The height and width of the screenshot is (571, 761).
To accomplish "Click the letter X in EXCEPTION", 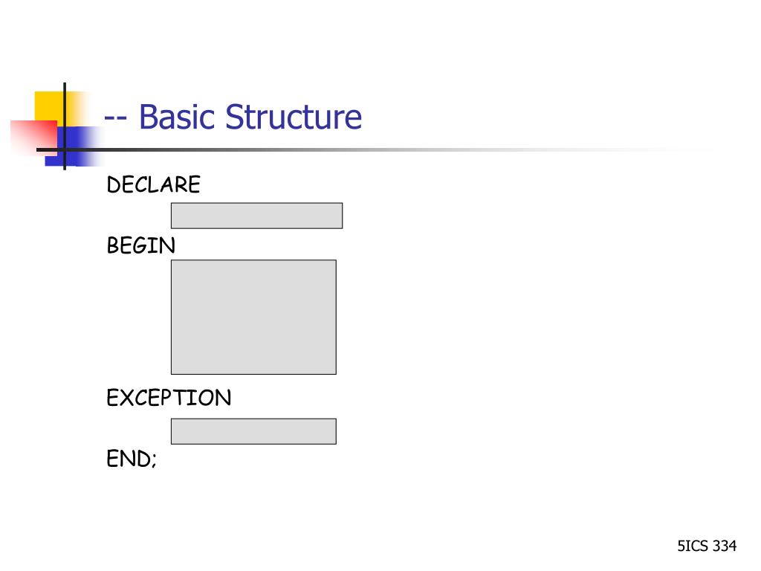I will point(127,398).
